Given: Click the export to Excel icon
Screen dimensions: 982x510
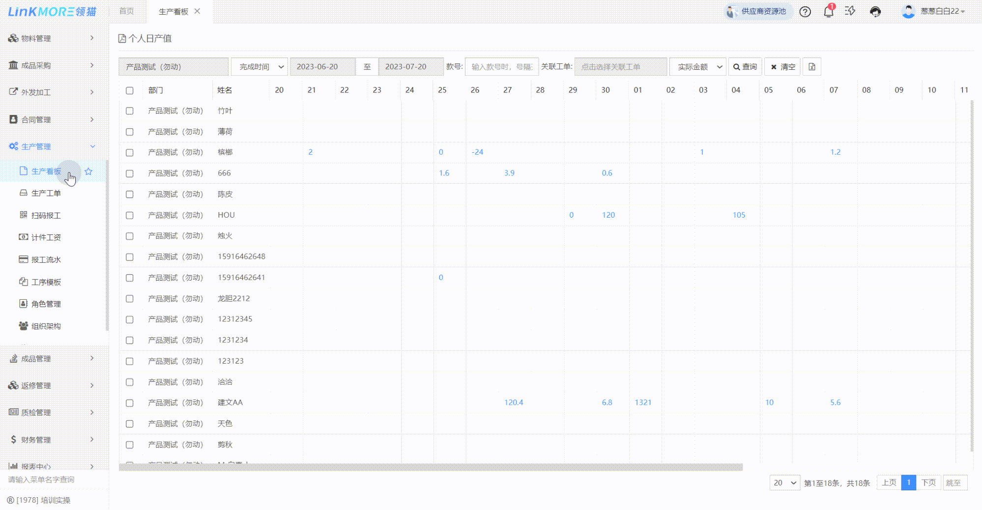Looking at the screenshot, I should pos(811,67).
